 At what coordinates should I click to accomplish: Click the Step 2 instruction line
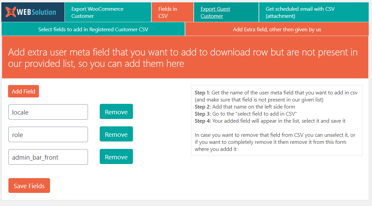[245, 107]
